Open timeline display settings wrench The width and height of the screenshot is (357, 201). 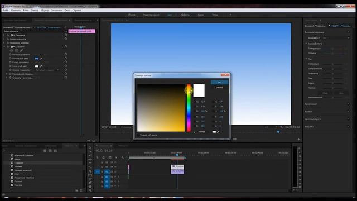[123, 157]
